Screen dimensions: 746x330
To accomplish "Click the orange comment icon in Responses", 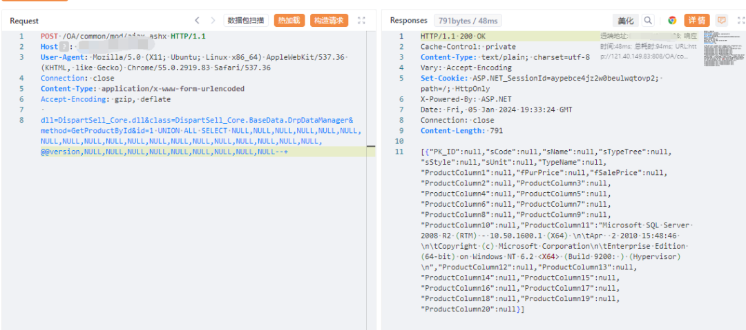I will click(x=722, y=21).
